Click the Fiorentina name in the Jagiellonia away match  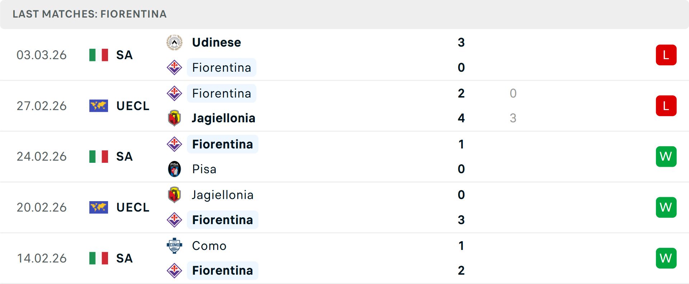222,220
